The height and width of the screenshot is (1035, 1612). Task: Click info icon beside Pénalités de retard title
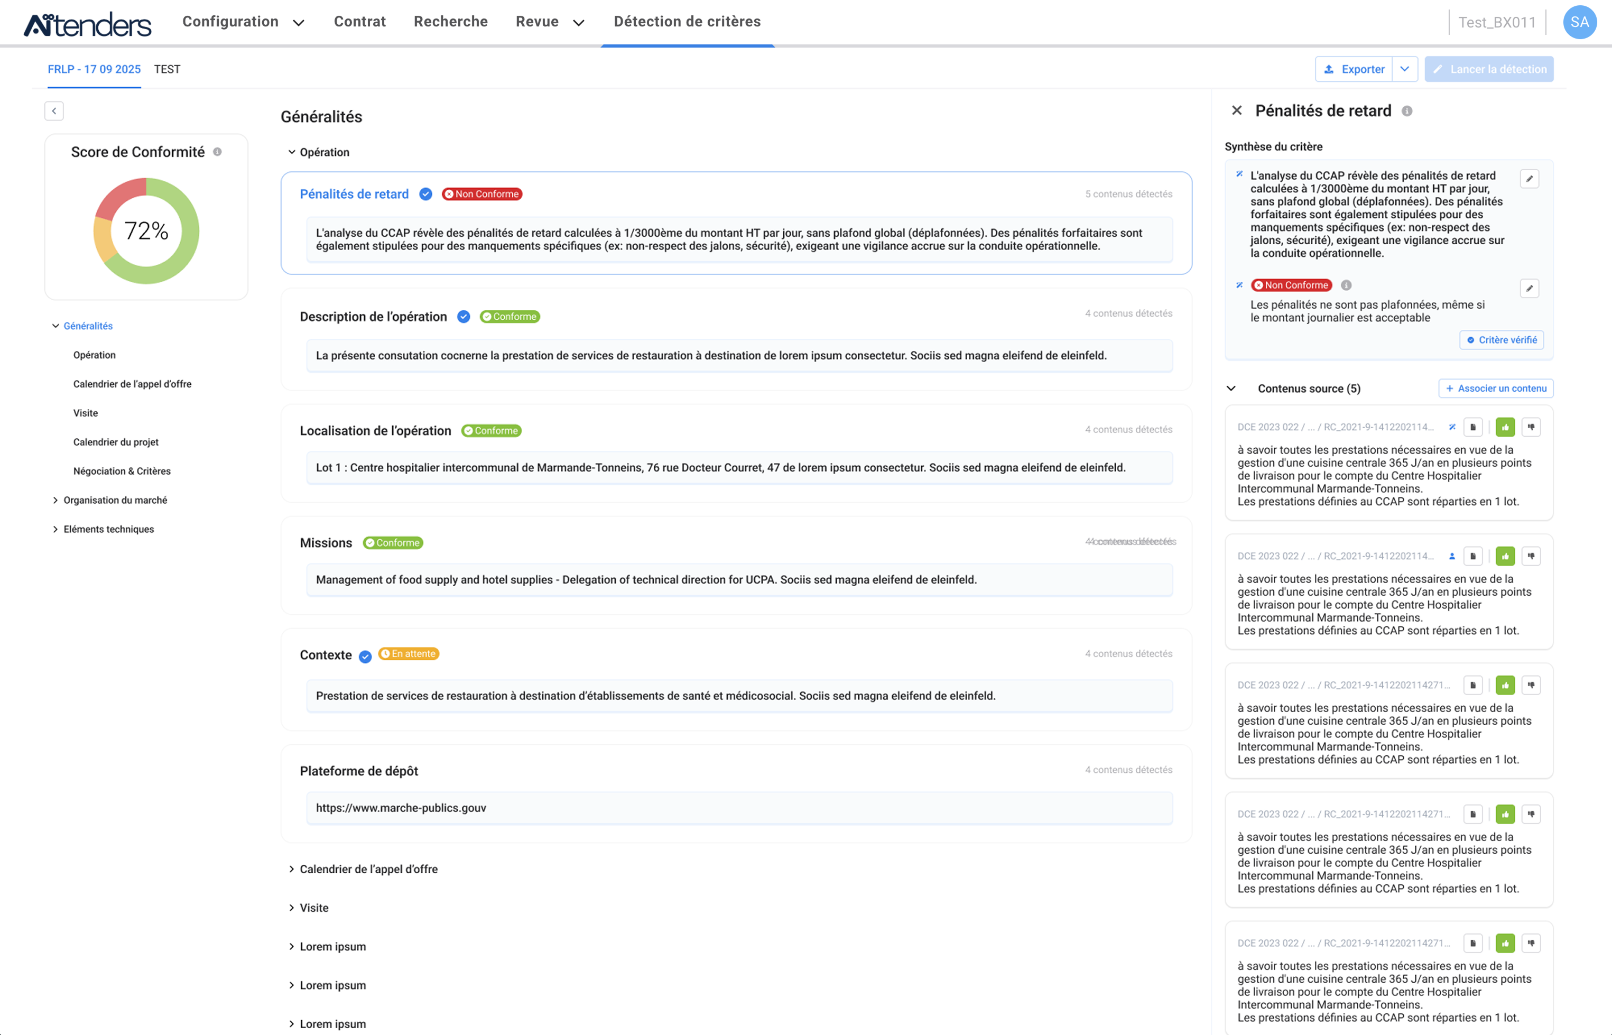point(1406,112)
